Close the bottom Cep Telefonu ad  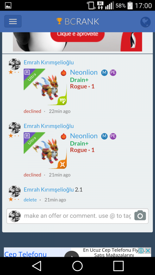tap(148, 251)
